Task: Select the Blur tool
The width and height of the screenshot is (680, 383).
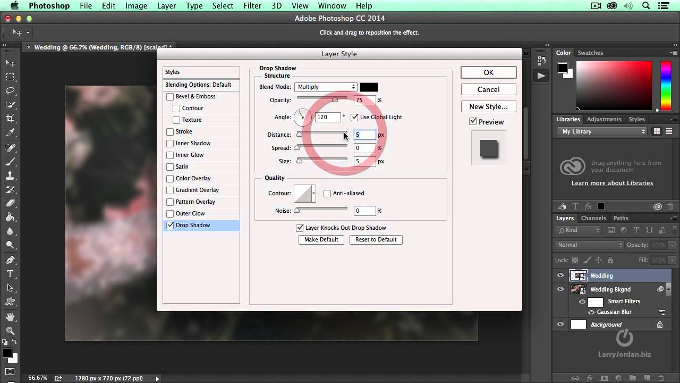Action: (10, 231)
